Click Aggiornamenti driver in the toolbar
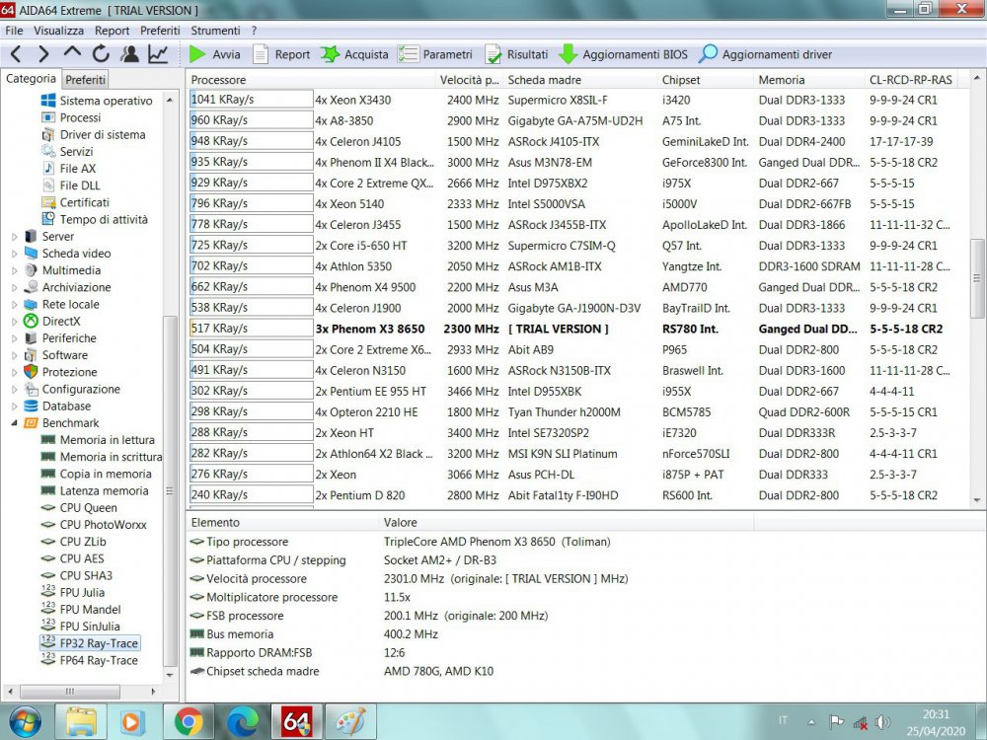This screenshot has height=740, width=987. pyautogui.click(x=765, y=54)
